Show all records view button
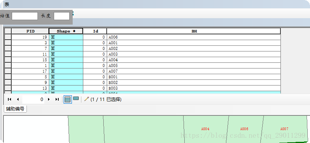310x143 pixels. (x=68, y=99)
